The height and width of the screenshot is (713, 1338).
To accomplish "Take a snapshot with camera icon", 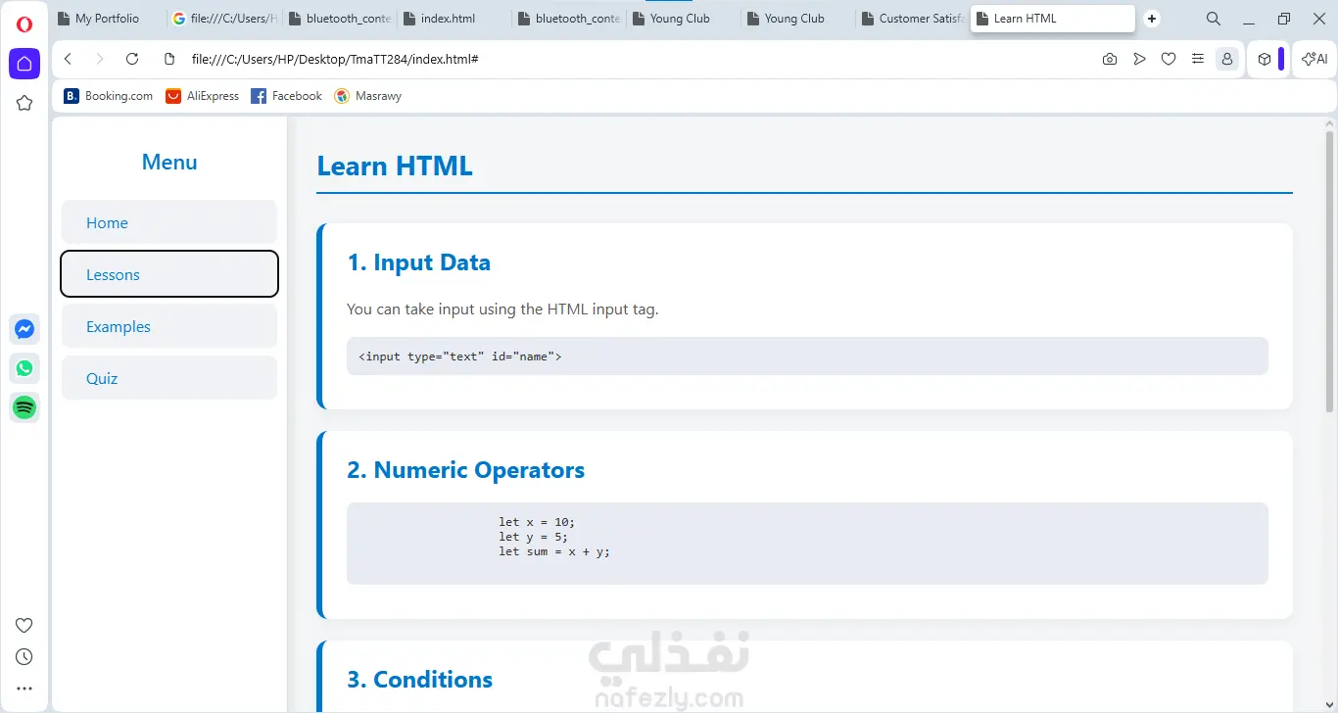I will (1110, 59).
